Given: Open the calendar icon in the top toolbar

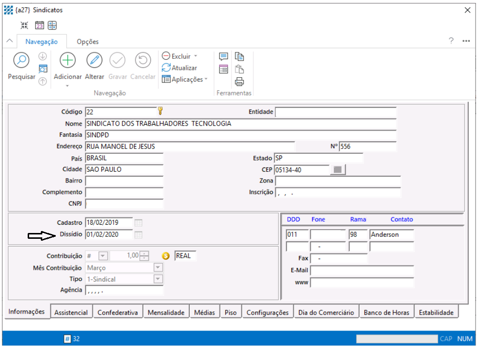Looking at the screenshot, I should (x=39, y=25).
